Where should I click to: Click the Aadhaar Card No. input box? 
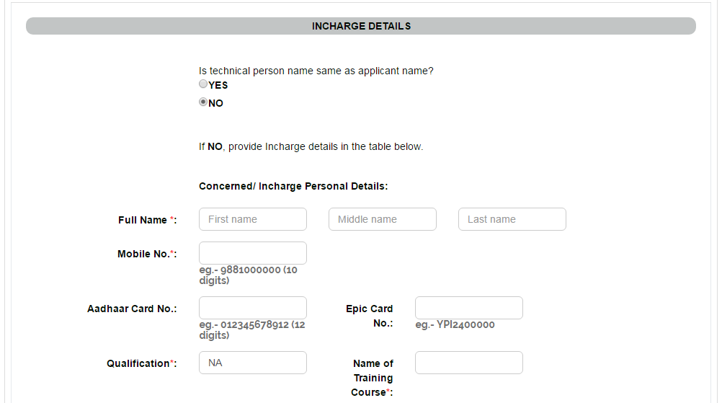253,308
